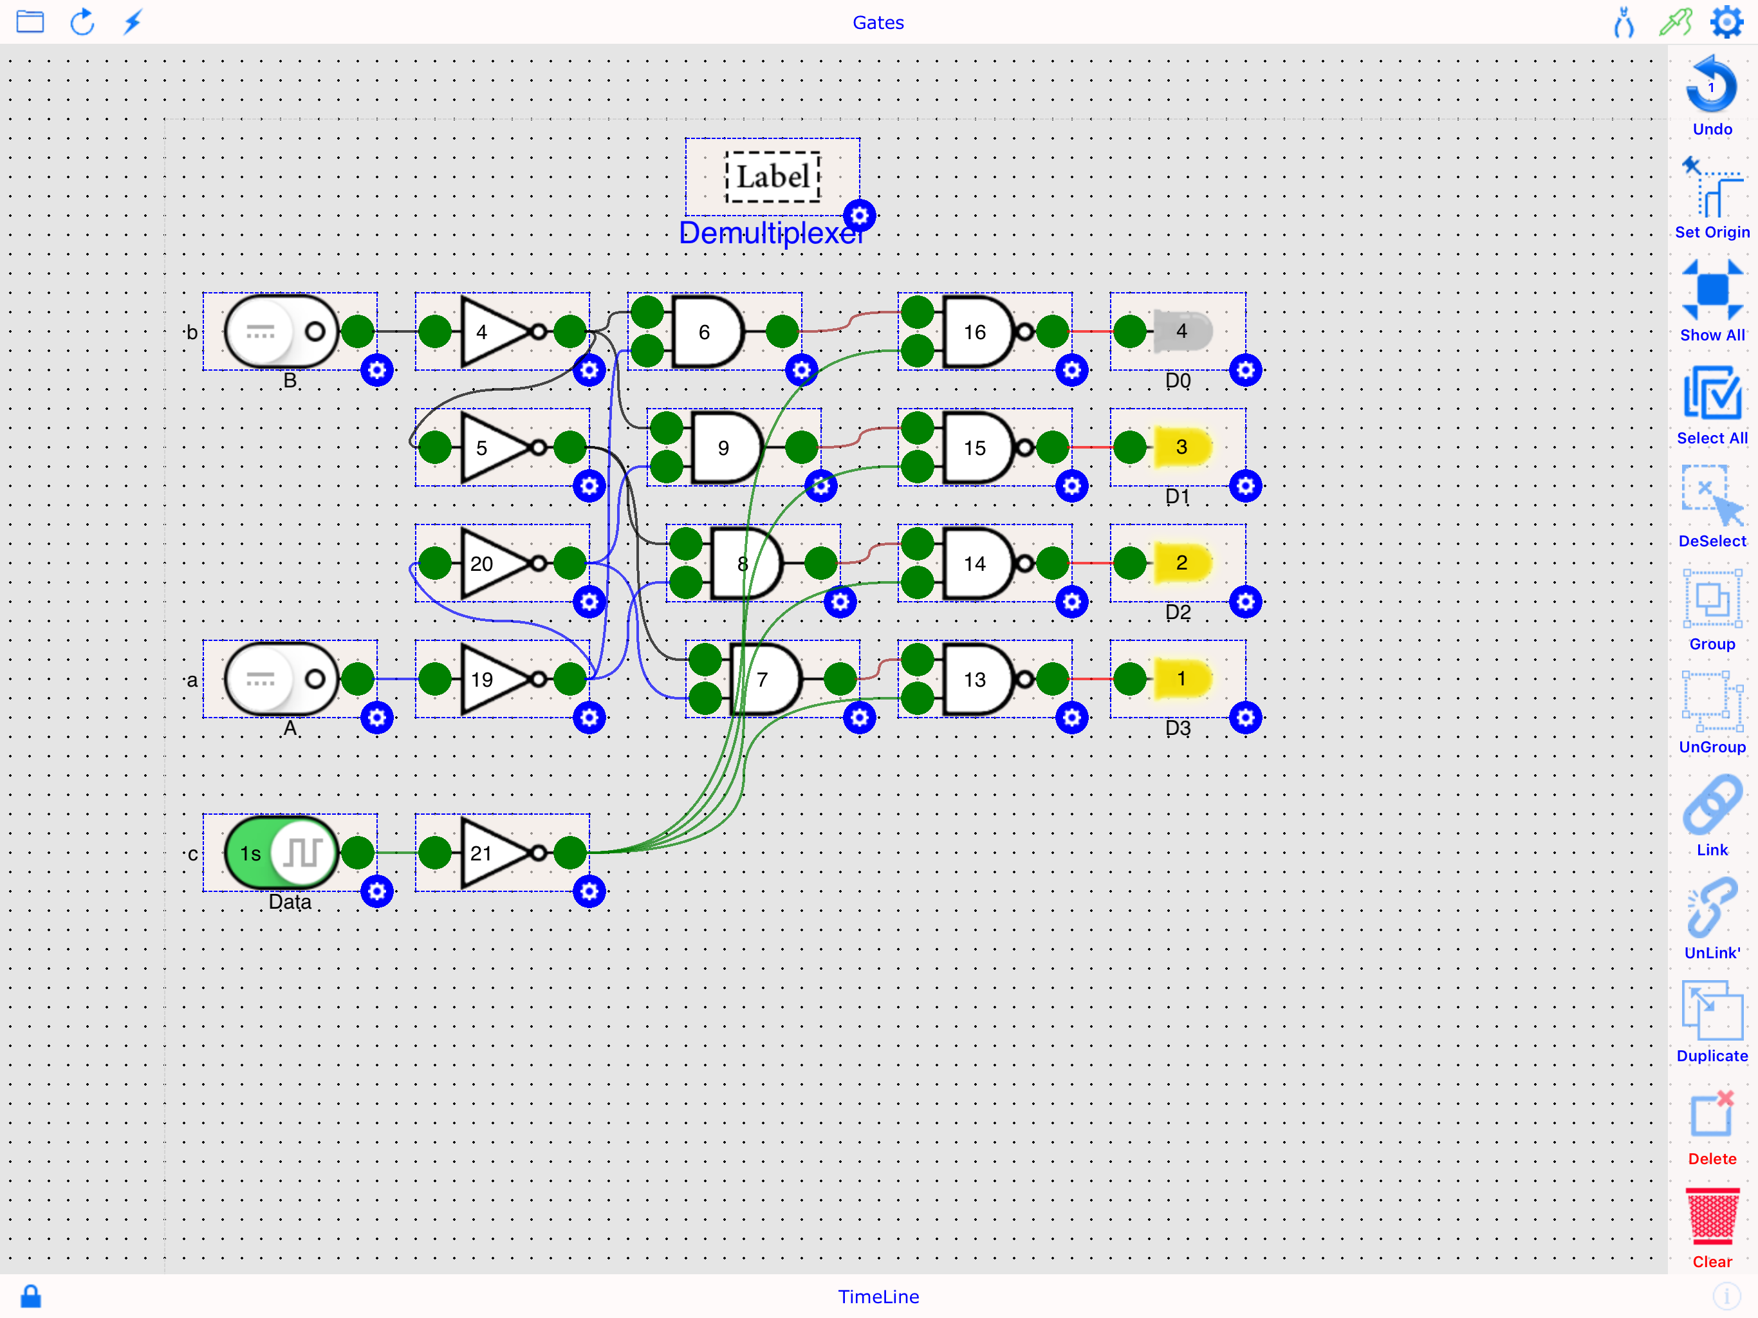The width and height of the screenshot is (1758, 1318).
Task: Open settings gear of LED D0
Action: 1245,371
